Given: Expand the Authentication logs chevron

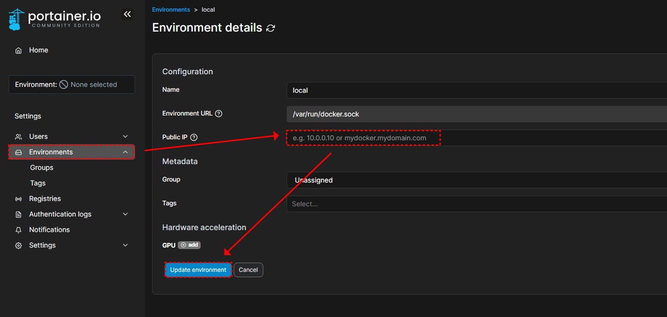Looking at the screenshot, I should click(x=125, y=215).
